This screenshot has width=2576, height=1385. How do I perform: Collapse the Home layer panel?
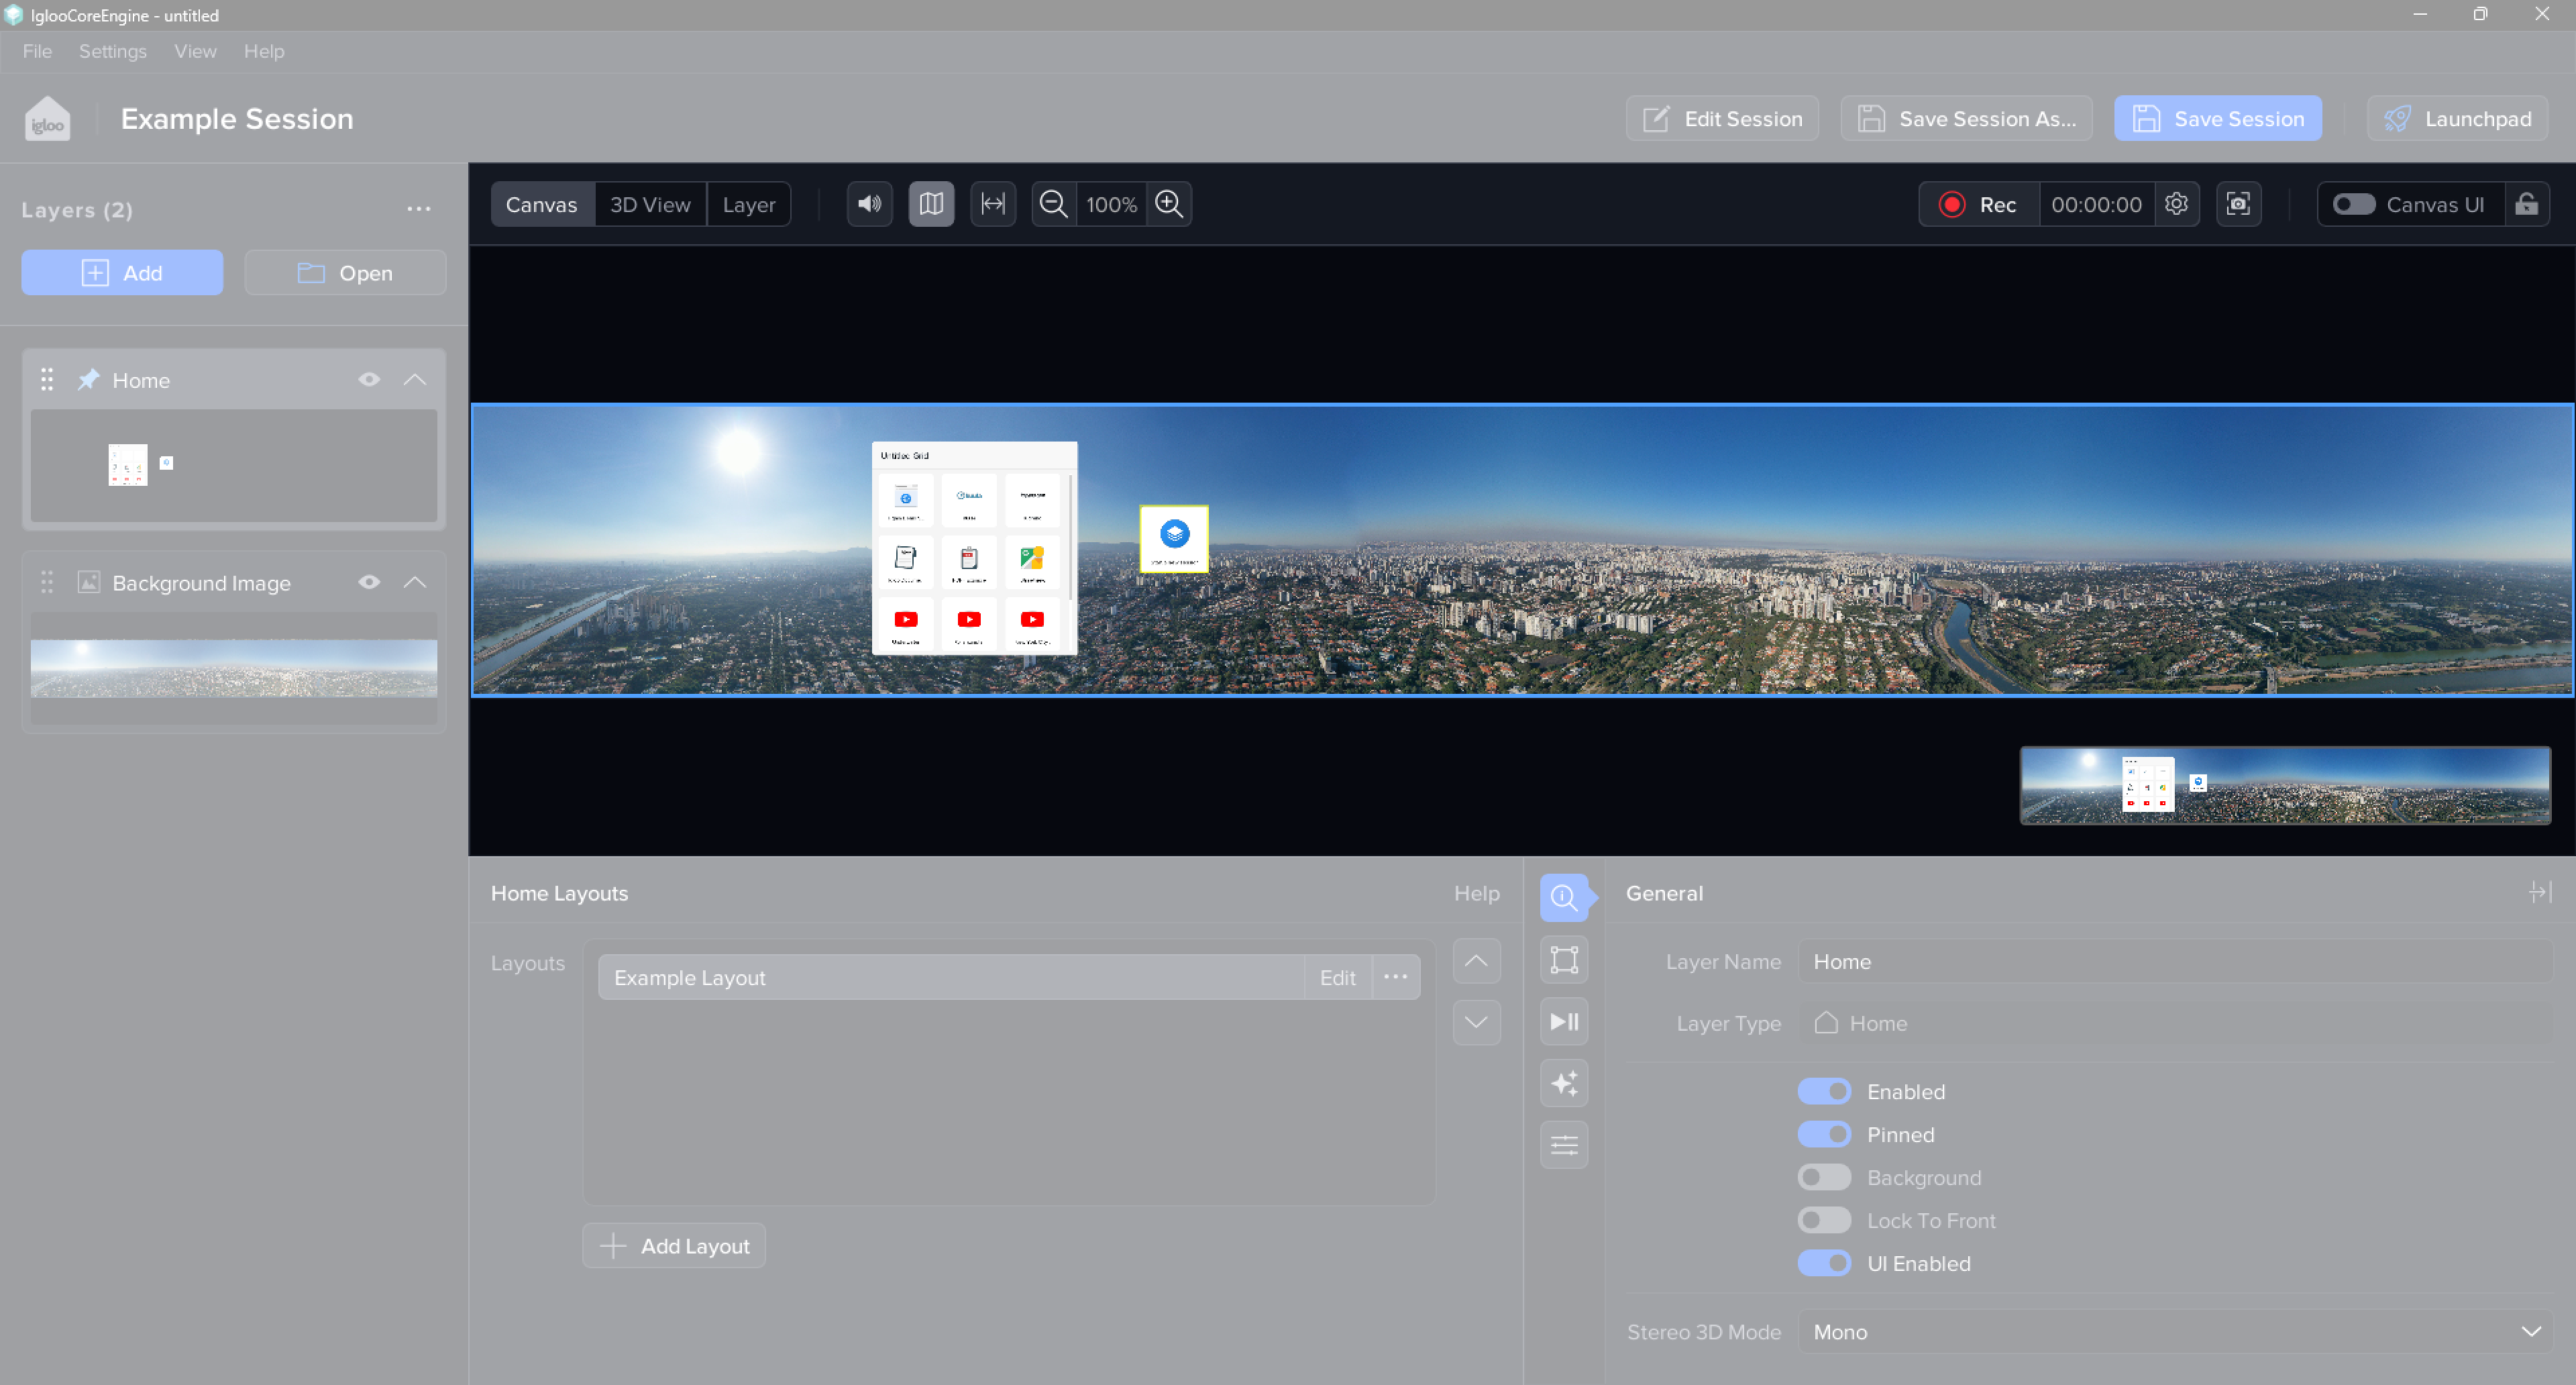pos(415,380)
